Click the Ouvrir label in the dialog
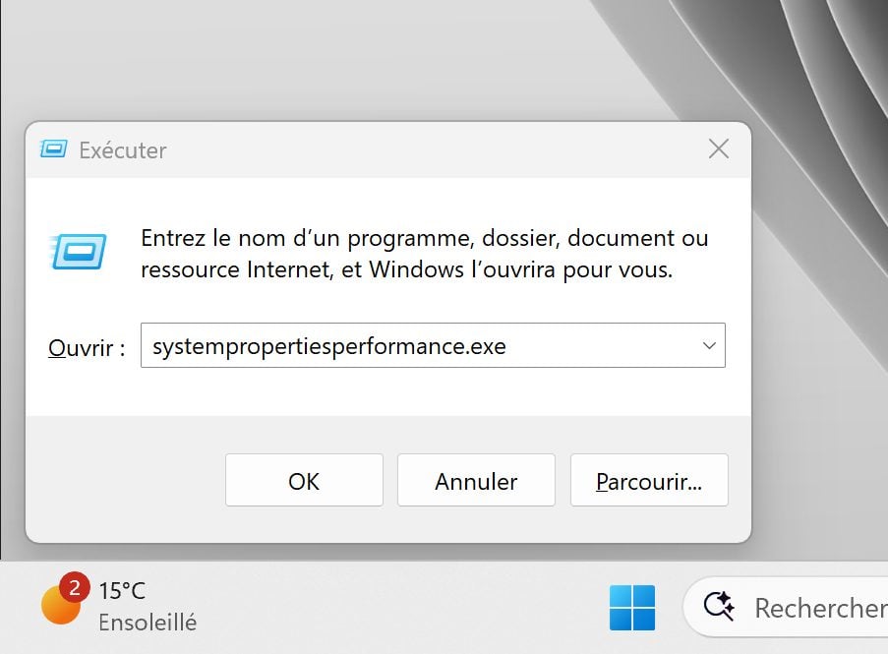Screen dimensions: 888x654 click(85, 346)
